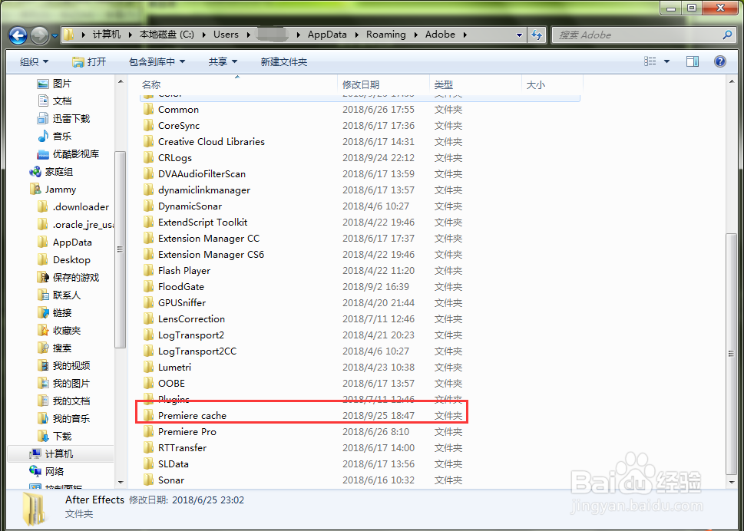
Task: Open the 共享 menu
Action: [x=223, y=61]
